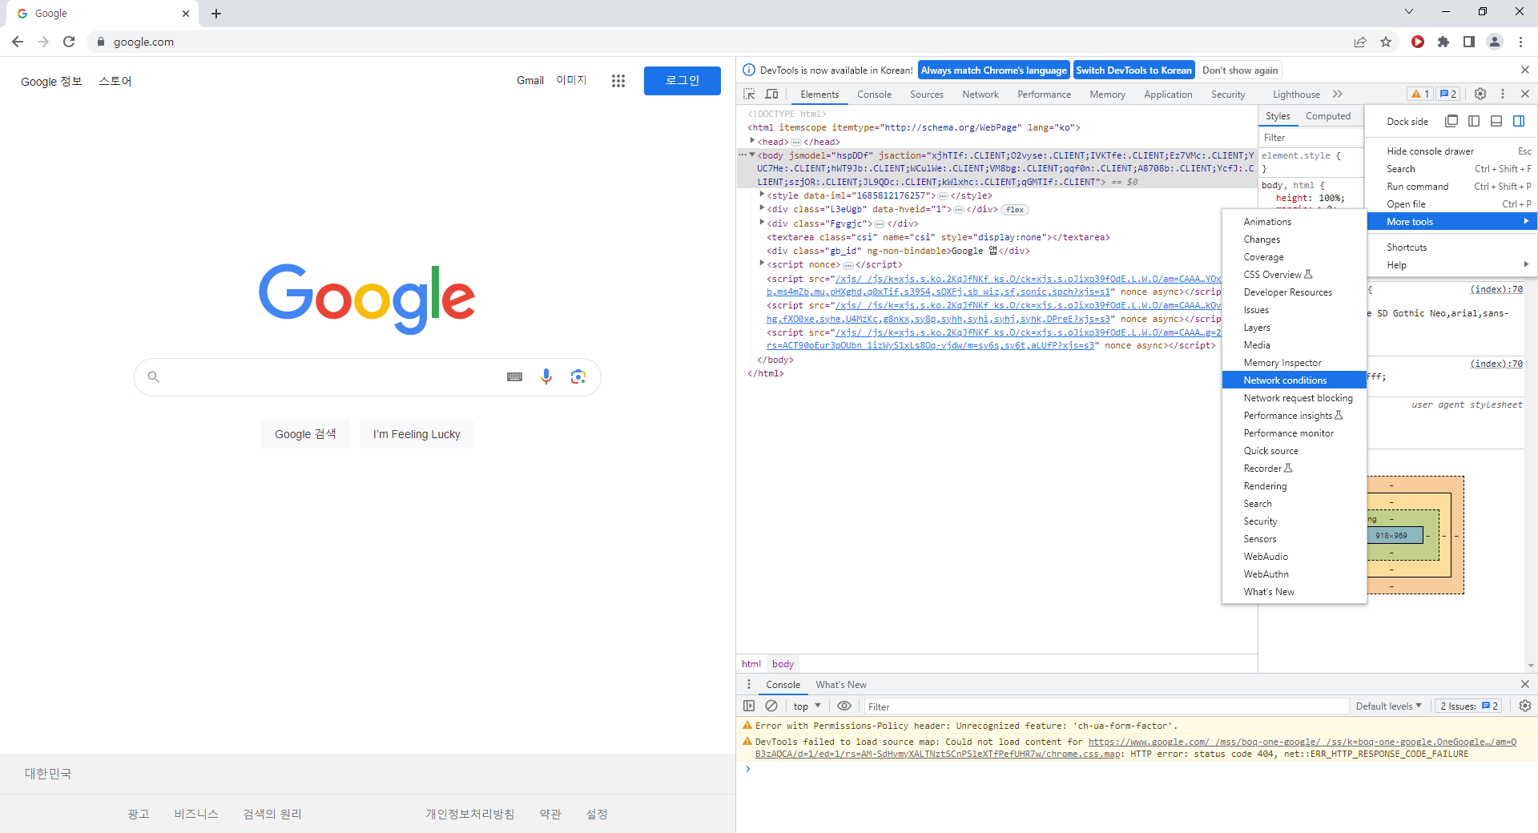Click Don't show again button
Screen dimensions: 1538x833
coord(1240,70)
